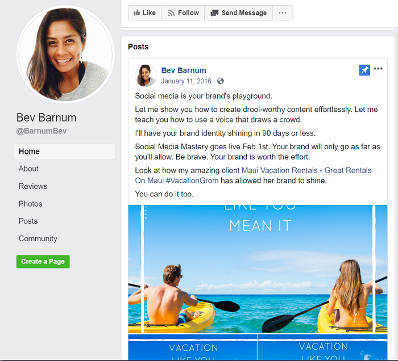The height and width of the screenshot is (361, 398).
Task: Open the Community section
Action: coord(38,238)
